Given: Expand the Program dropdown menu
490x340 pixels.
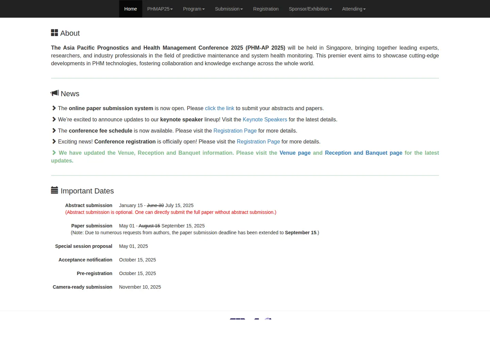Looking at the screenshot, I should tap(194, 9).
